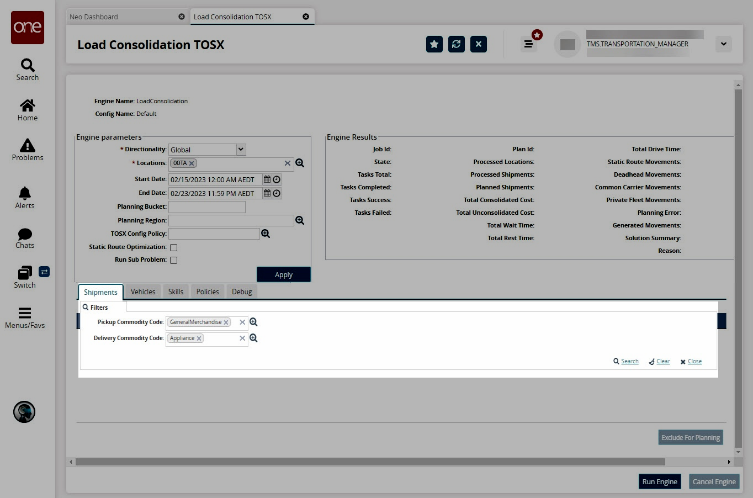
Task: Click Locations lookup magnifier icon
Action: [x=300, y=163]
